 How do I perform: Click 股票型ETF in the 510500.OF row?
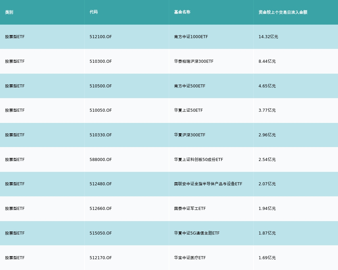click(x=15, y=86)
